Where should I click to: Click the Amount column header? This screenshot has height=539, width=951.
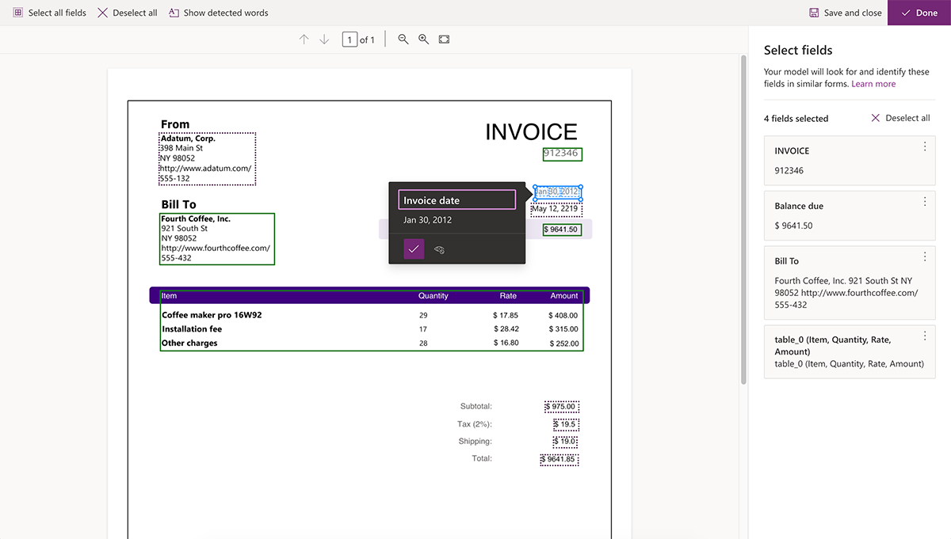click(564, 296)
